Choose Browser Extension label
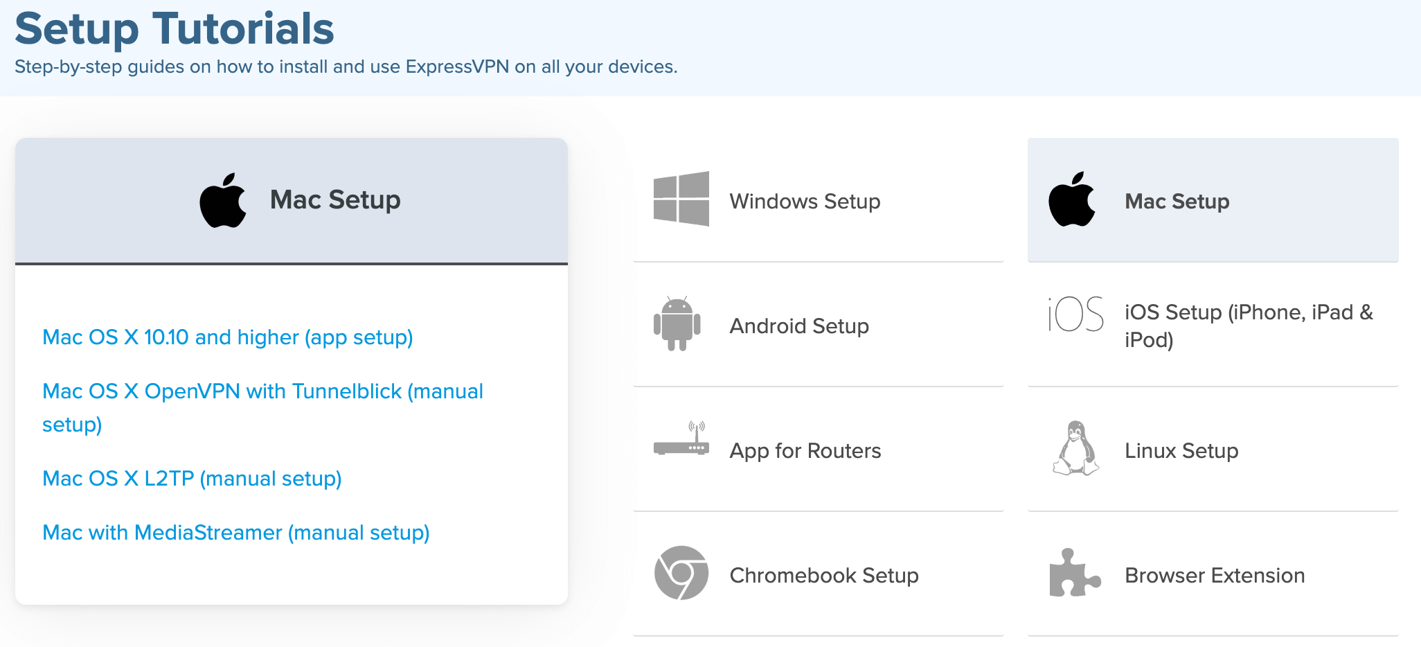Image resolution: width=1421 pixels, height=647 pixels. pos(1215,576)
